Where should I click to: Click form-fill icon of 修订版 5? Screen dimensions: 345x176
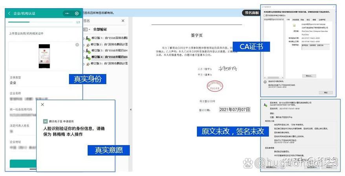88,64
